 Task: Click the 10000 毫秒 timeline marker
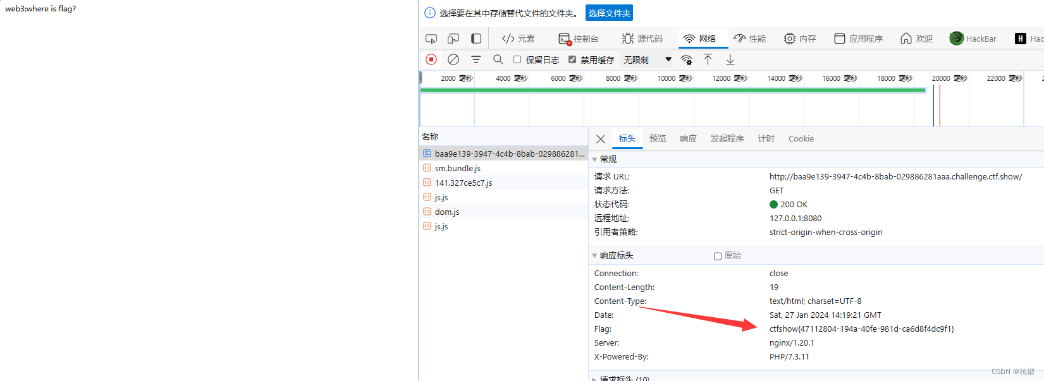pyautogui.click(x=675, y=78)
